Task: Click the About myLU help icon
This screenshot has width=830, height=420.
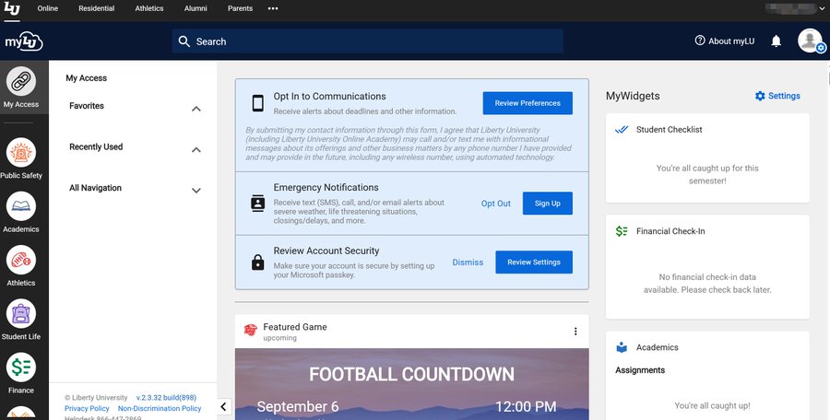Action: 700,41
